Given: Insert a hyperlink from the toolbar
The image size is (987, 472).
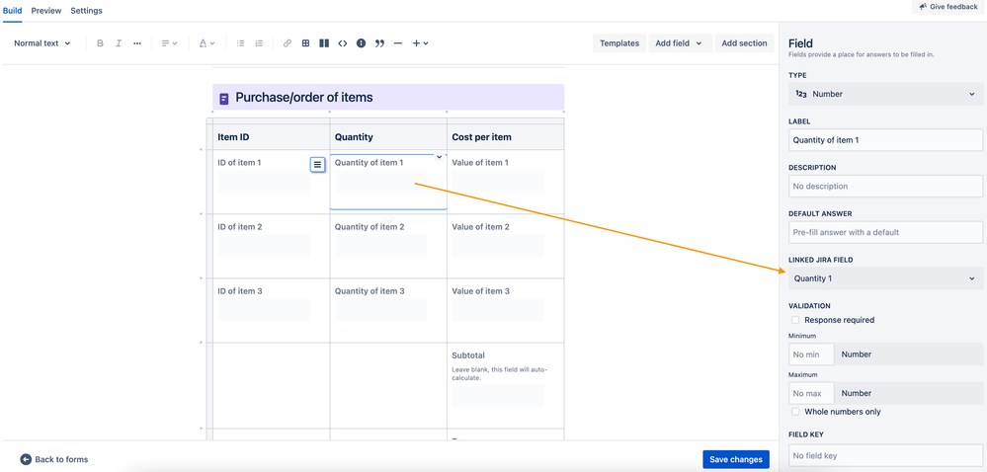Looking at the screenshot, I should [x=288, y=43].
